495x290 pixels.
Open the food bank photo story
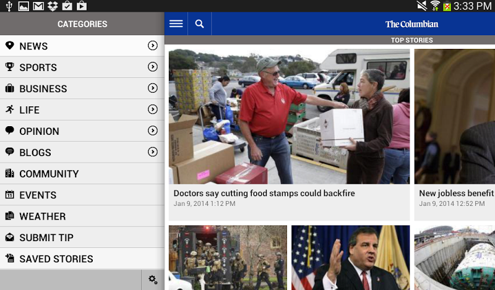tap(289, 116)
